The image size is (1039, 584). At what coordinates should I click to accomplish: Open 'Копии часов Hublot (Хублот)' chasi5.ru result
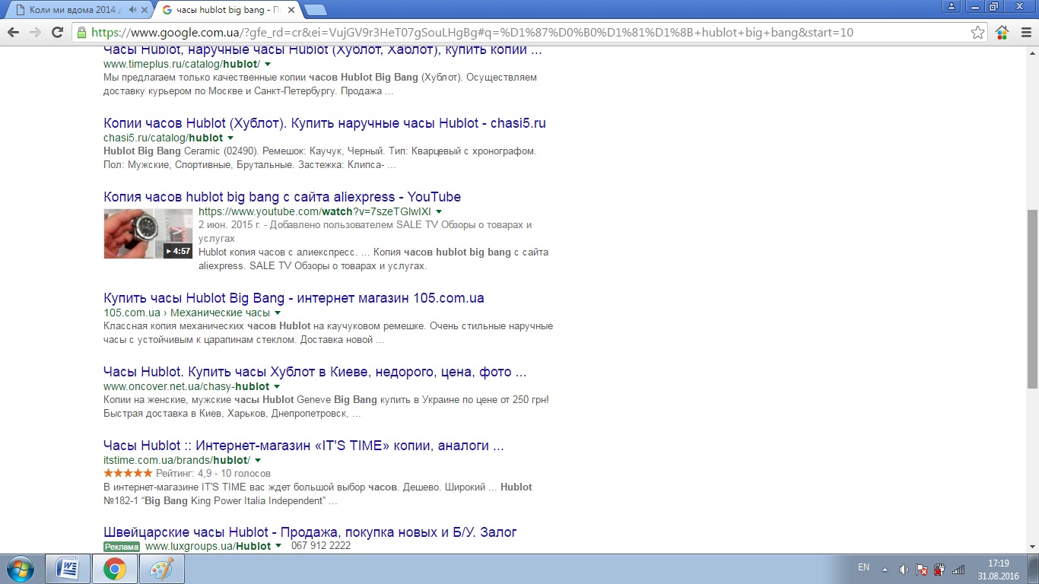(x=325, y=123)
